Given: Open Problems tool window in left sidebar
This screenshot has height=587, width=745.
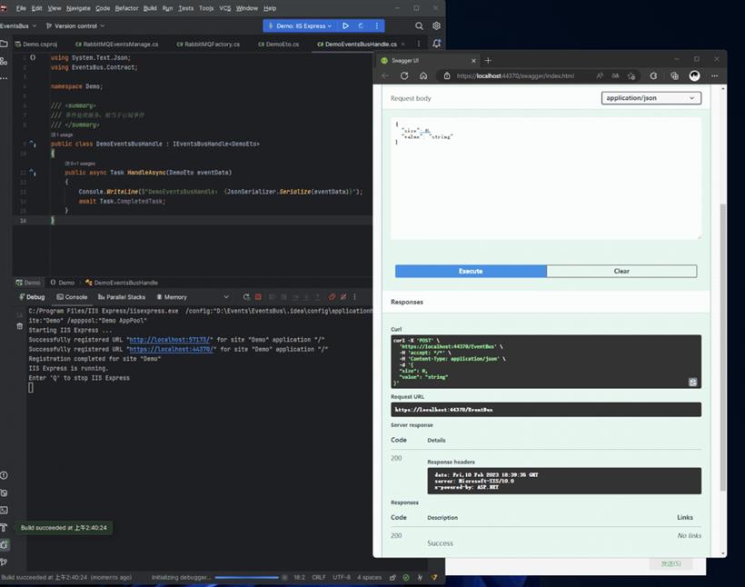Looking at the screenshot, I should point(4,475).
